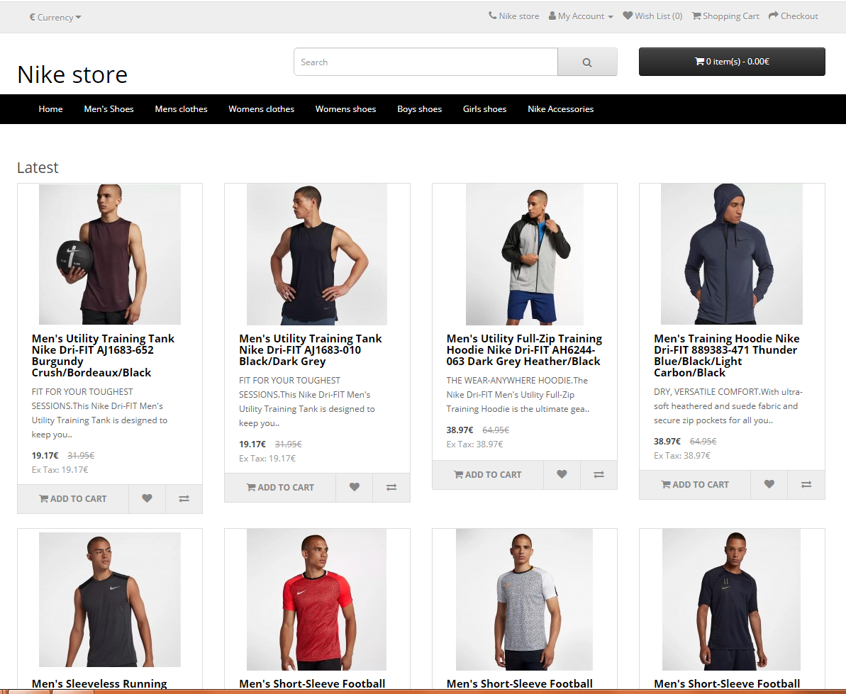Add Full-Zip Training Hoodie to wish list
The width and height of the screenshot is (846, 694).
pyautogui.click(x=562, y=474)
